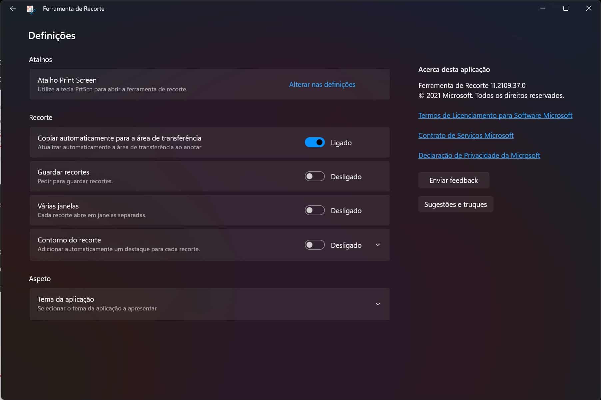Open Termos de Licenciamento para Software Microsoft
The width and height of the screenshot is (601, 400).
click(x=495, y=116)
